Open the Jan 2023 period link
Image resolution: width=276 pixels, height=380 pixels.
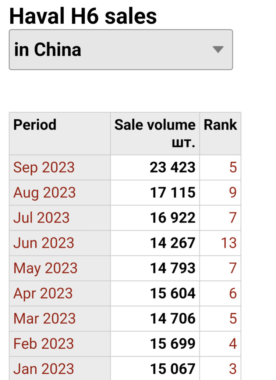[x=43, y=369]
